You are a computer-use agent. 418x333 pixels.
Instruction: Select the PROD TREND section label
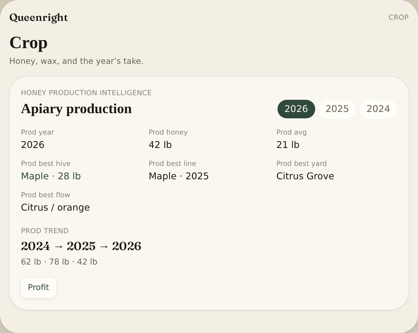pyautogui.click(x=45, y=231)
